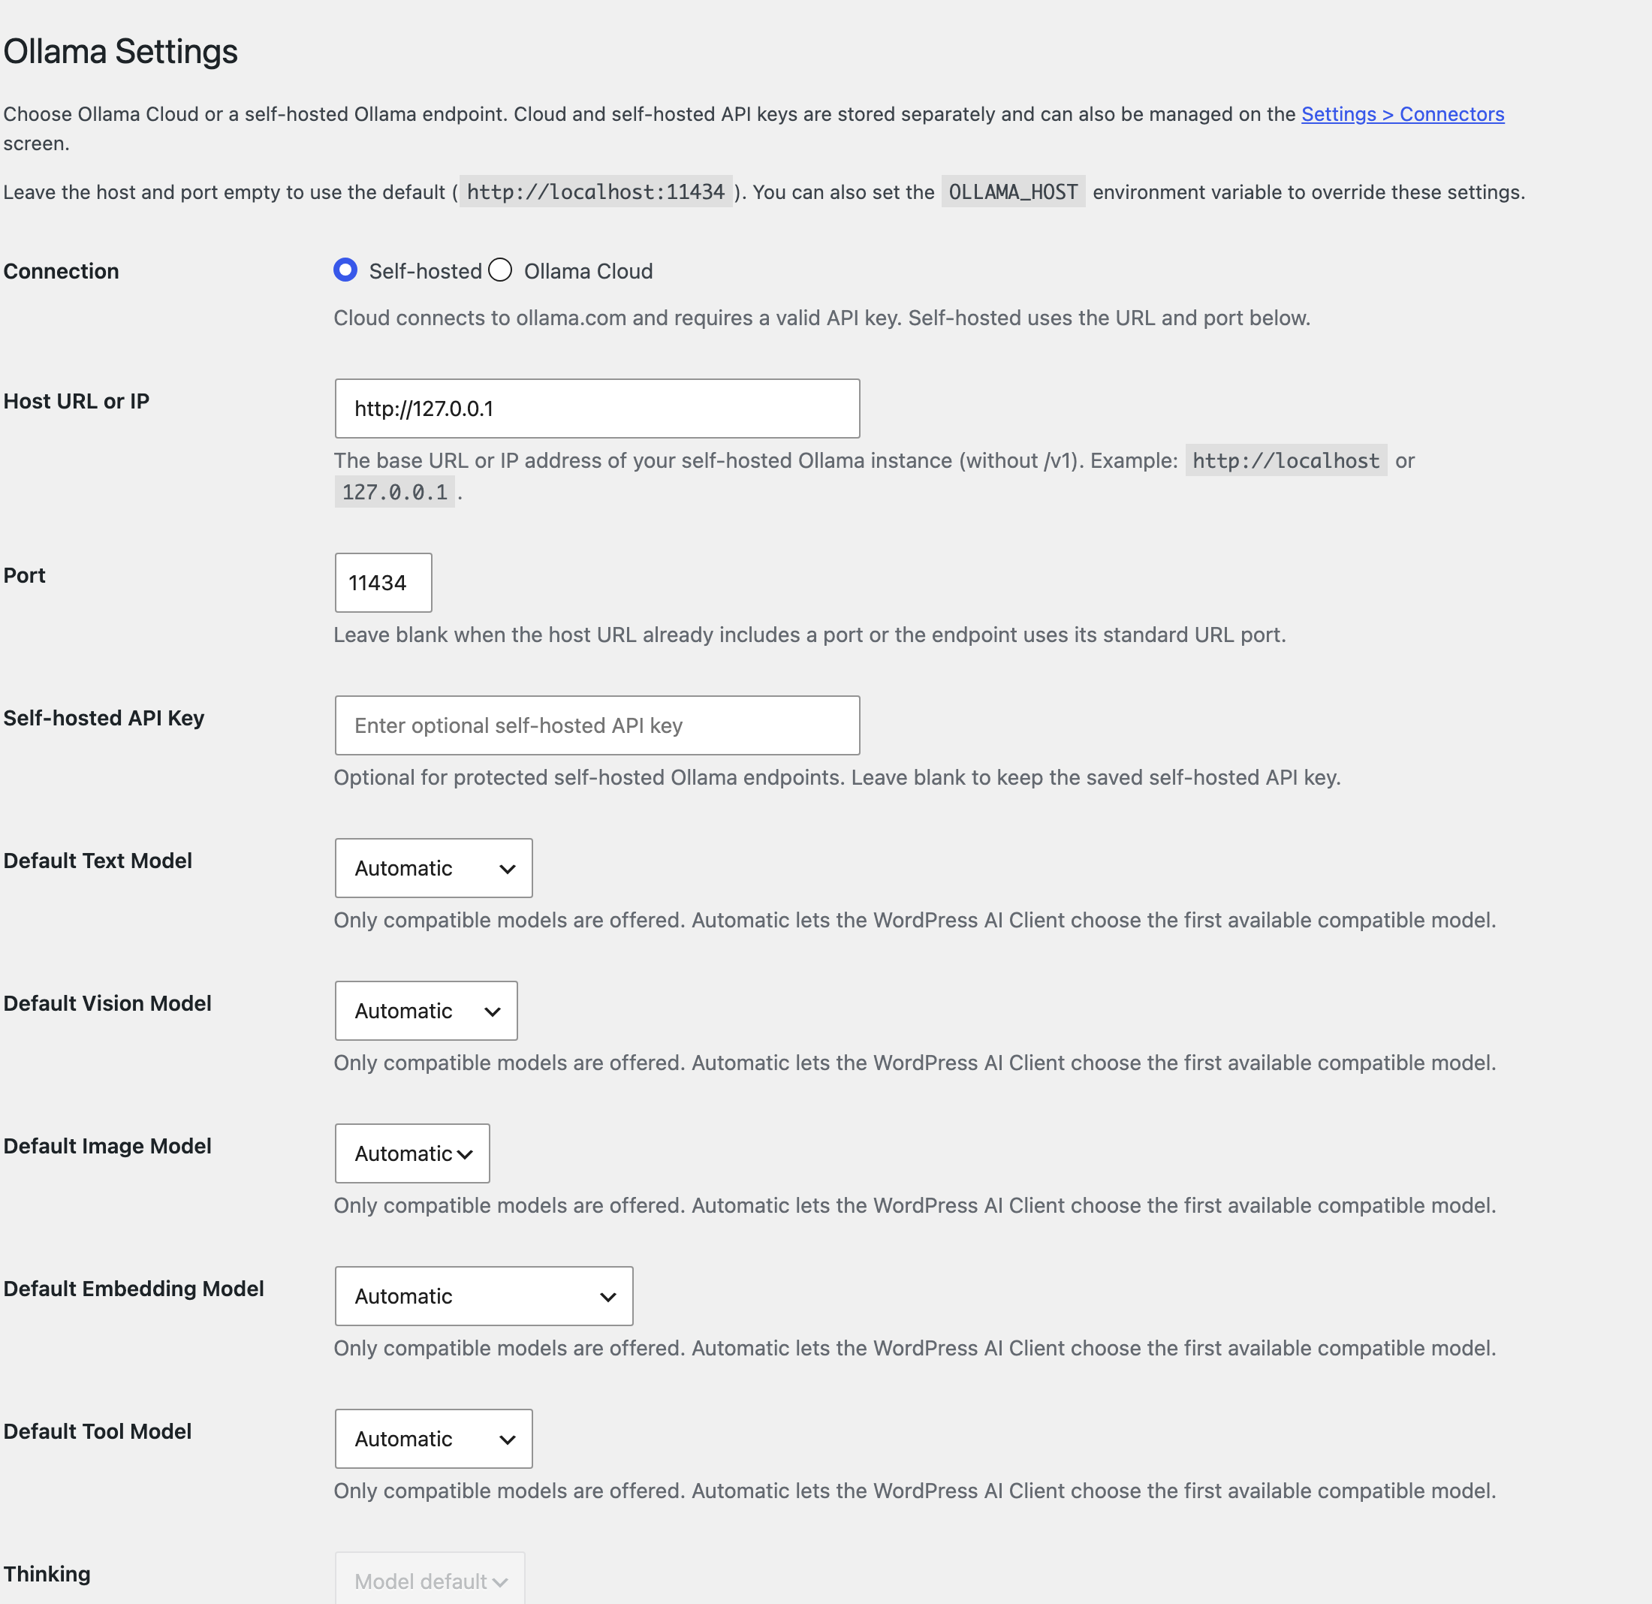Viewport: 1652px width, 1604px height.
Task: Click the Default Vision Model label
Action: click(x=108, y=1003)
